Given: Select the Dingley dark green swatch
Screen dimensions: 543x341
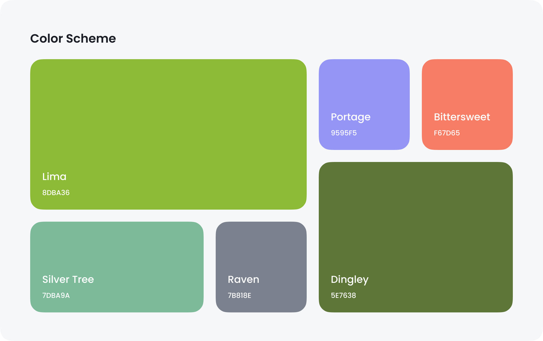Looking at the screenshot, I should click(416, 237).
